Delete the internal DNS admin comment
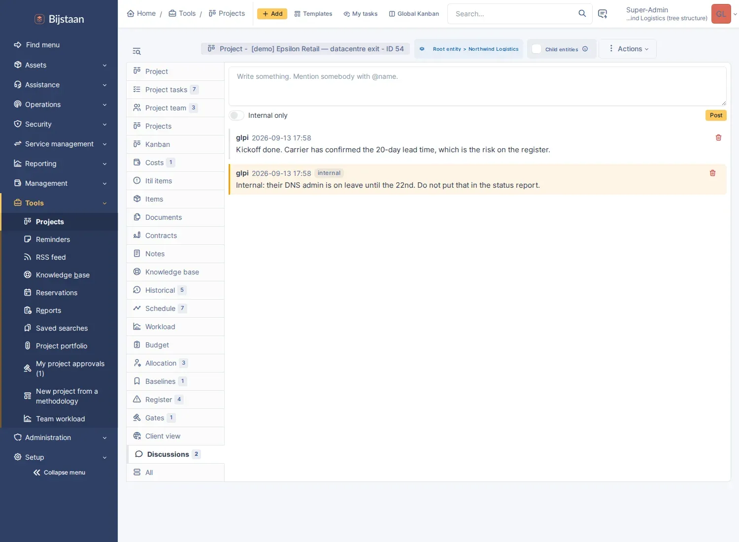The image size is (739, 542). [x=712, y=173]
